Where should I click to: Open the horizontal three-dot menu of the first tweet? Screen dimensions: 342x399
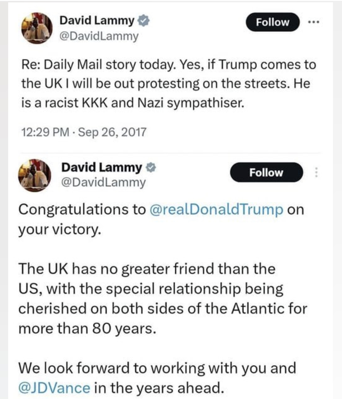(x=314, y=22)
